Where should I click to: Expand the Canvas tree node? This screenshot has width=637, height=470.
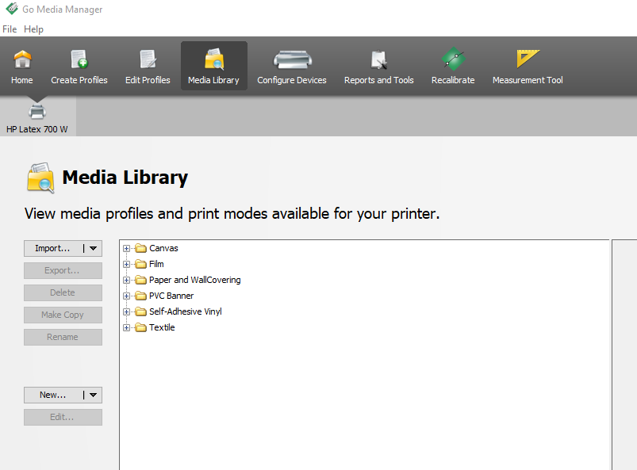tap(126, 248)
